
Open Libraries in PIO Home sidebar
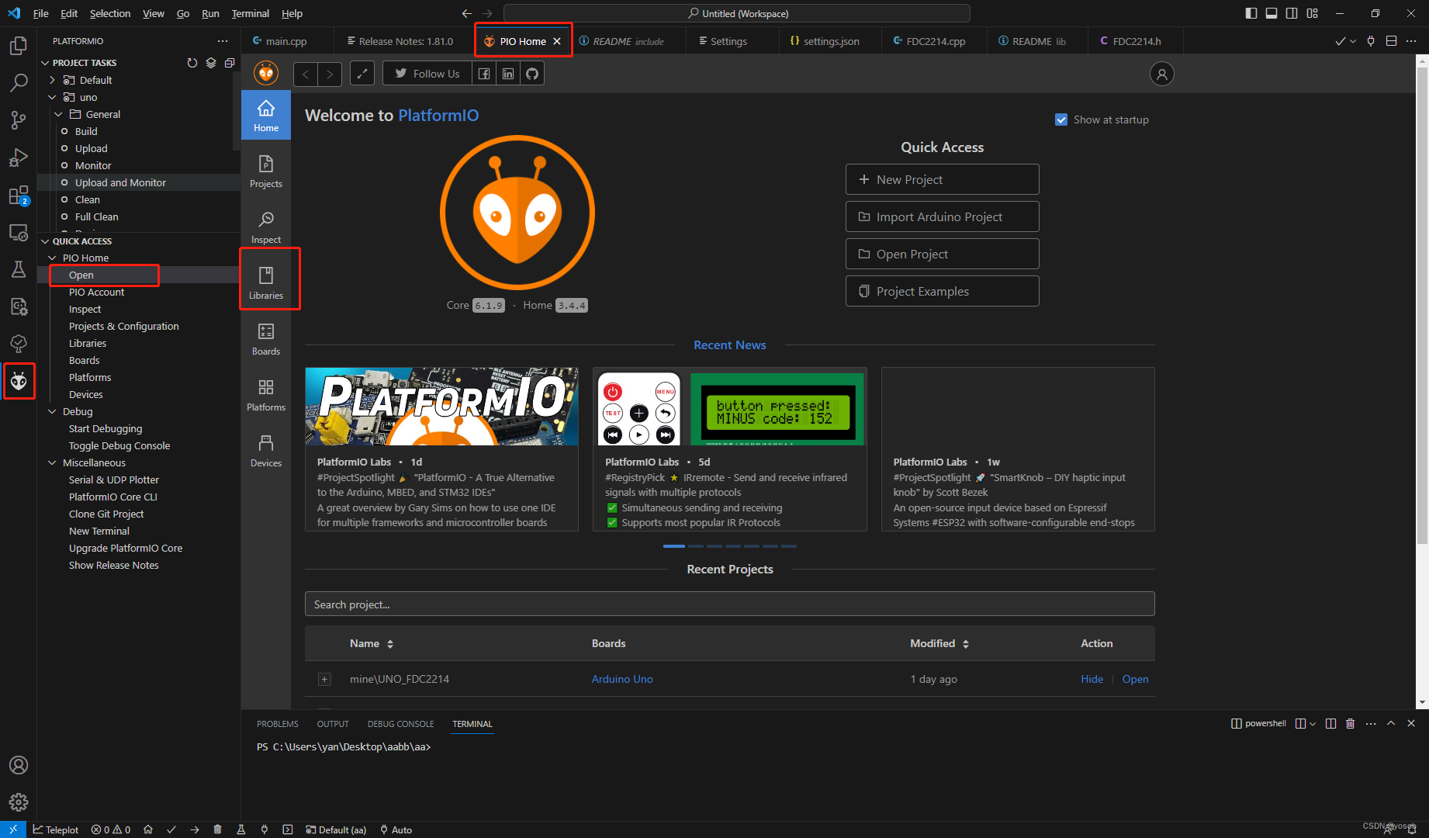[266, 283]
